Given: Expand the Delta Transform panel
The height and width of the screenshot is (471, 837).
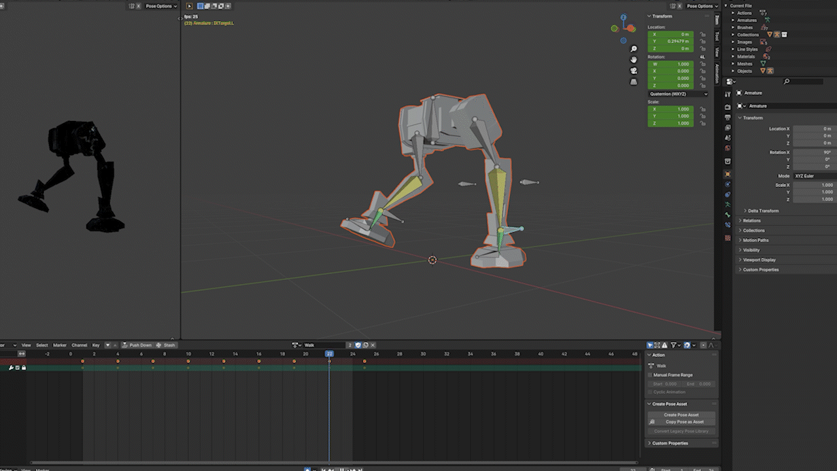Looking at the screenshot, I should click(x=762, y=211).
